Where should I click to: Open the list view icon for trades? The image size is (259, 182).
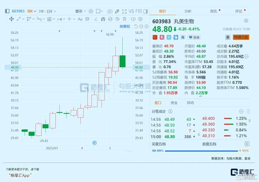[x=248, y=111]
